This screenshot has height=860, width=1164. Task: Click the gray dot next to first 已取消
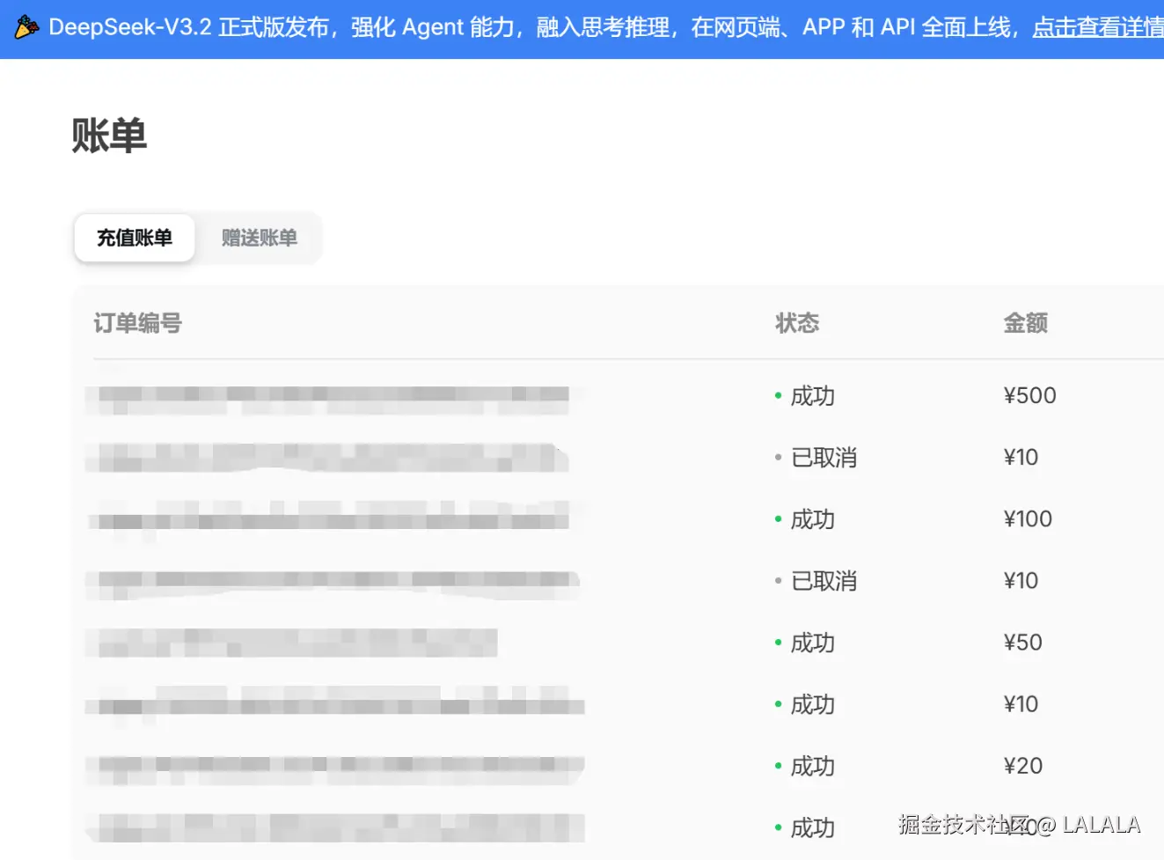(x=778, y=459)
